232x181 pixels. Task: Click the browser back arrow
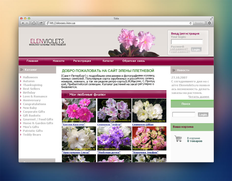pyautogui.click(x=22, y=23)
